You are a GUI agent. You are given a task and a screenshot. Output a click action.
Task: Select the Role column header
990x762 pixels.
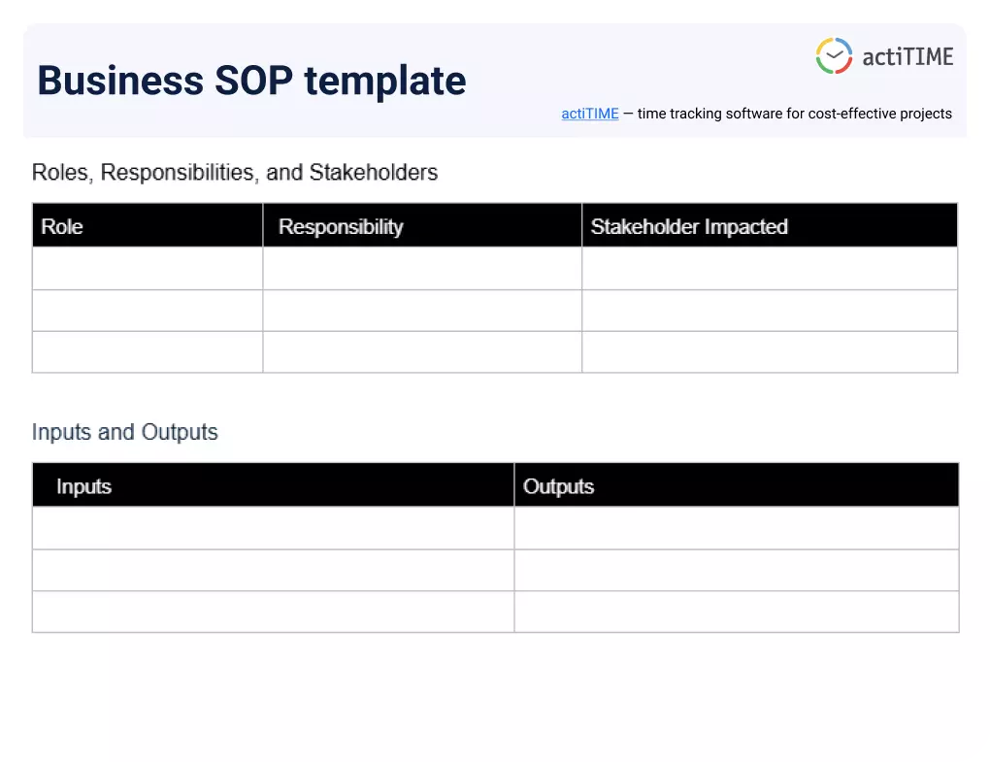61,226
